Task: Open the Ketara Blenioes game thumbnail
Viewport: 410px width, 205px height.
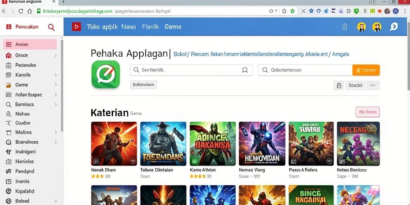Action: 358,144
